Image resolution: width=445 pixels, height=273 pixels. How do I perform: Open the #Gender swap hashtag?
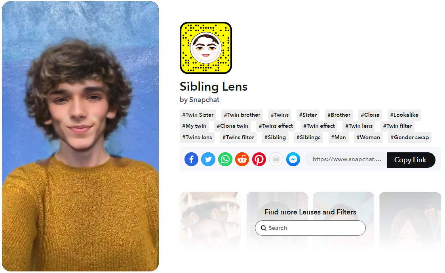coord(409,138)
